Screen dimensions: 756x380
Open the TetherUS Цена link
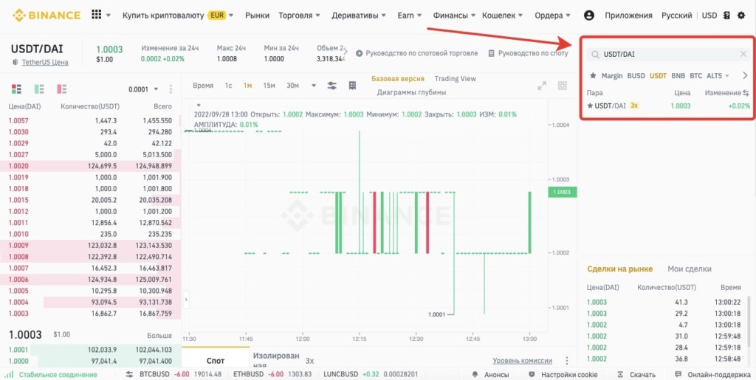[x=45, y=62]
